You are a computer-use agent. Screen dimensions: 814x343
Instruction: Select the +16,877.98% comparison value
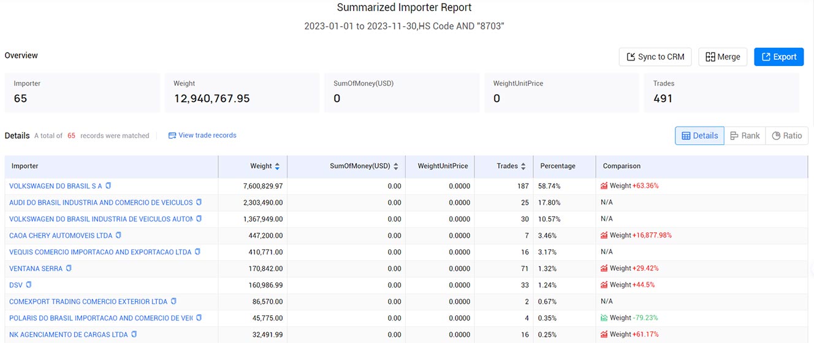(x=652, y=235)
